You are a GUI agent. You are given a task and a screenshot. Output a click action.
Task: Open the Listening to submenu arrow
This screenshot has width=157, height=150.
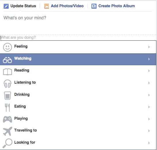(149, 83)
